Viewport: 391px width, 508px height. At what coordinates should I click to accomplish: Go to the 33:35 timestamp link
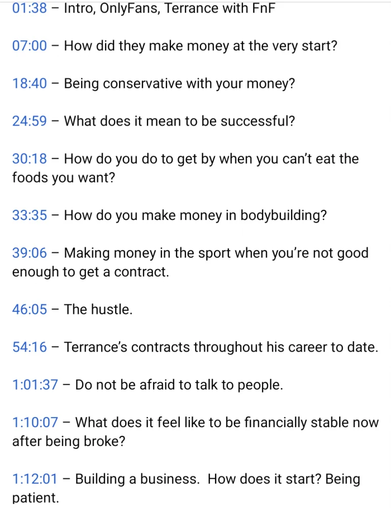[x=29, y=215]
